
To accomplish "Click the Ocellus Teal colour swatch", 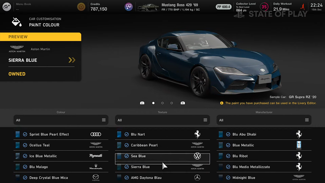I will (x=18, y=145).
